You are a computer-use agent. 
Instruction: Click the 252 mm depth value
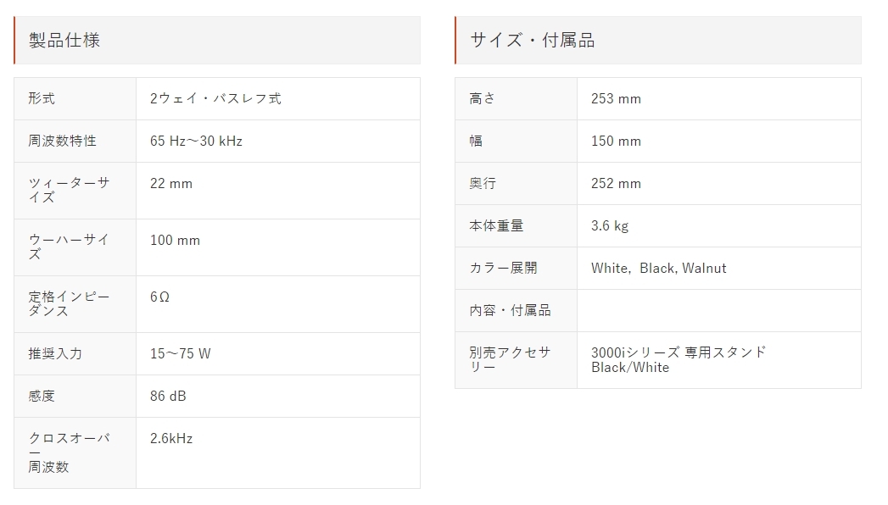[616, 183]
